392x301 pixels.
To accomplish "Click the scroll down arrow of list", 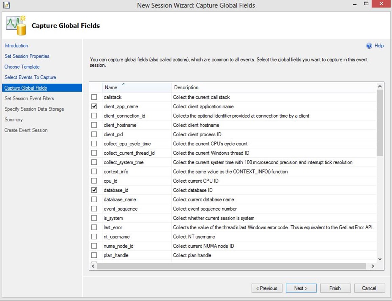I will tap(380, 259).
